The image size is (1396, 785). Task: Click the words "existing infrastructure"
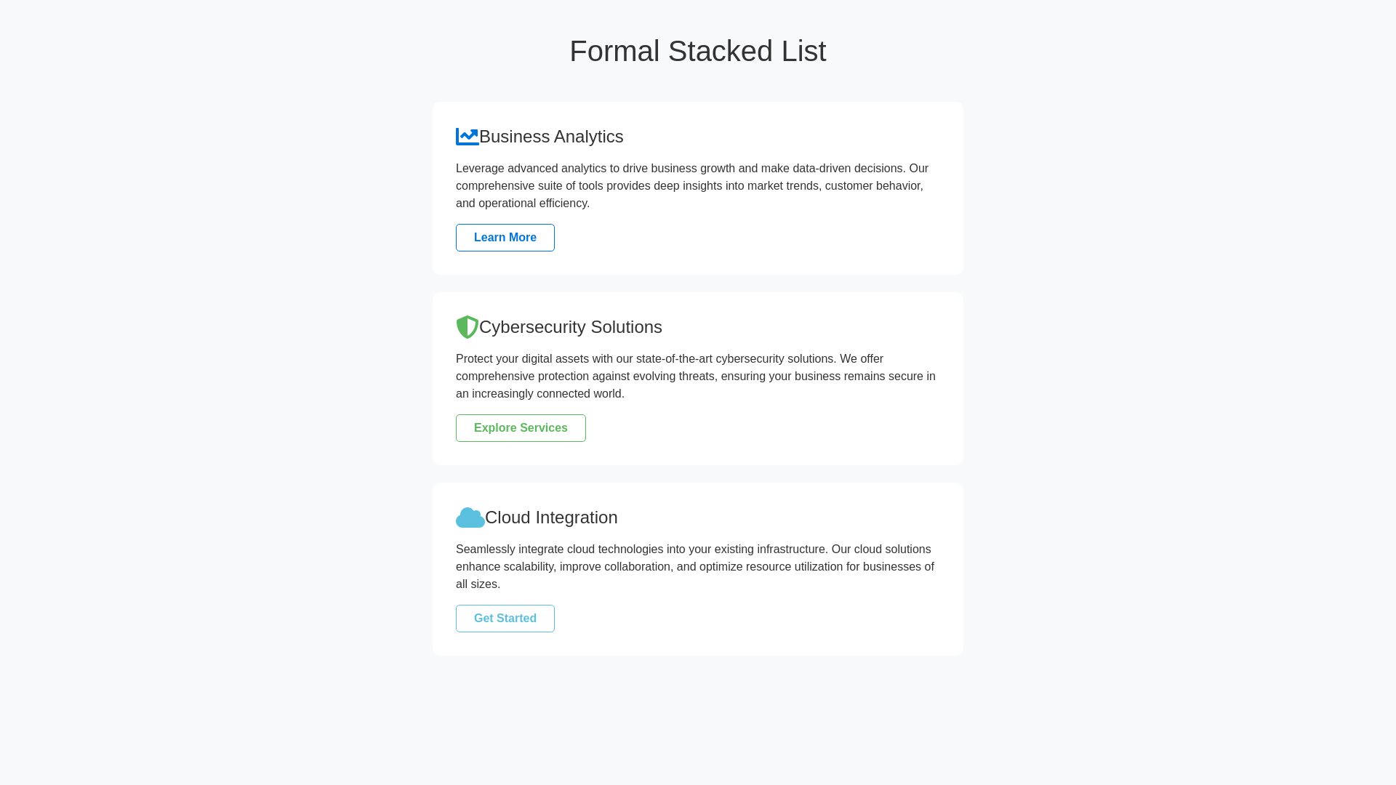[x=770, y=549]
